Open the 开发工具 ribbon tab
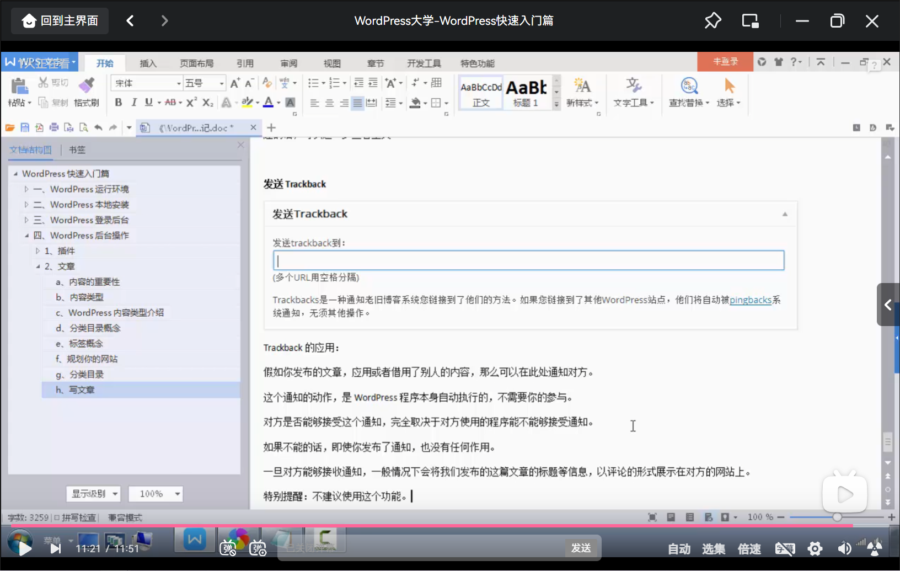Screen dimensions: 900x571 pyautogui.click(x=424, y=63)
